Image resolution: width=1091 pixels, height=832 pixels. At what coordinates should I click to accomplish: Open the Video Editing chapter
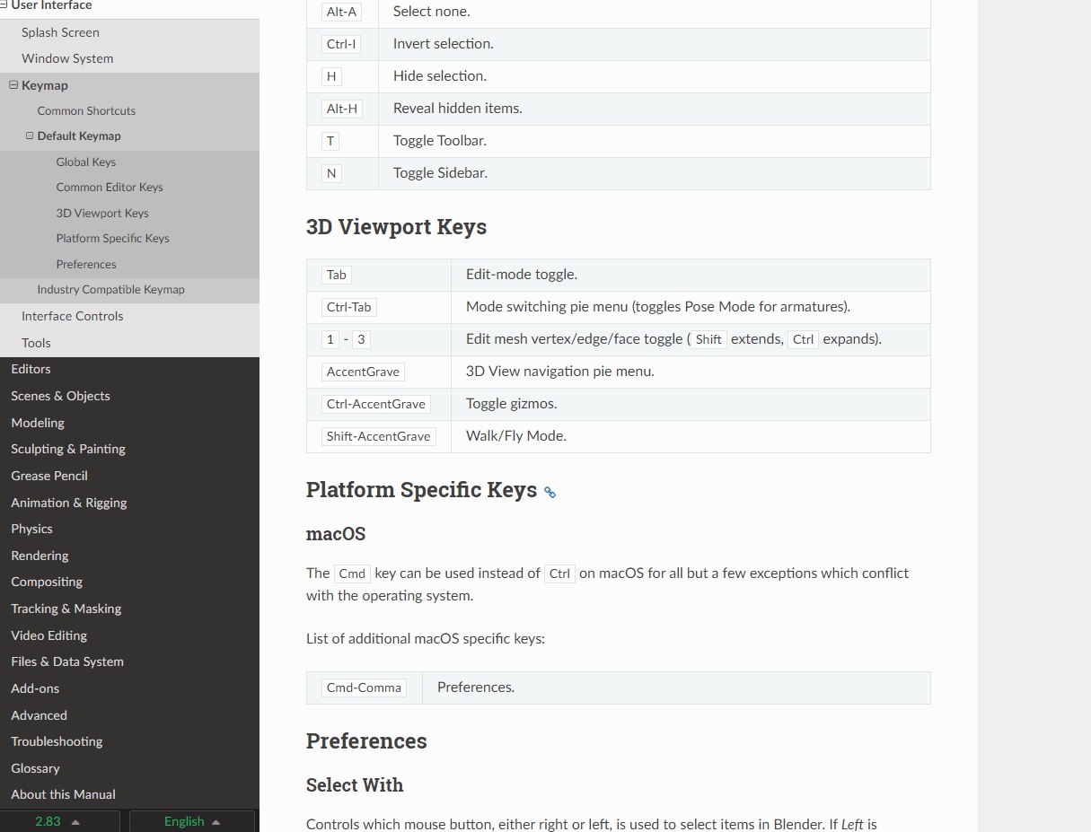coord(49,635)
